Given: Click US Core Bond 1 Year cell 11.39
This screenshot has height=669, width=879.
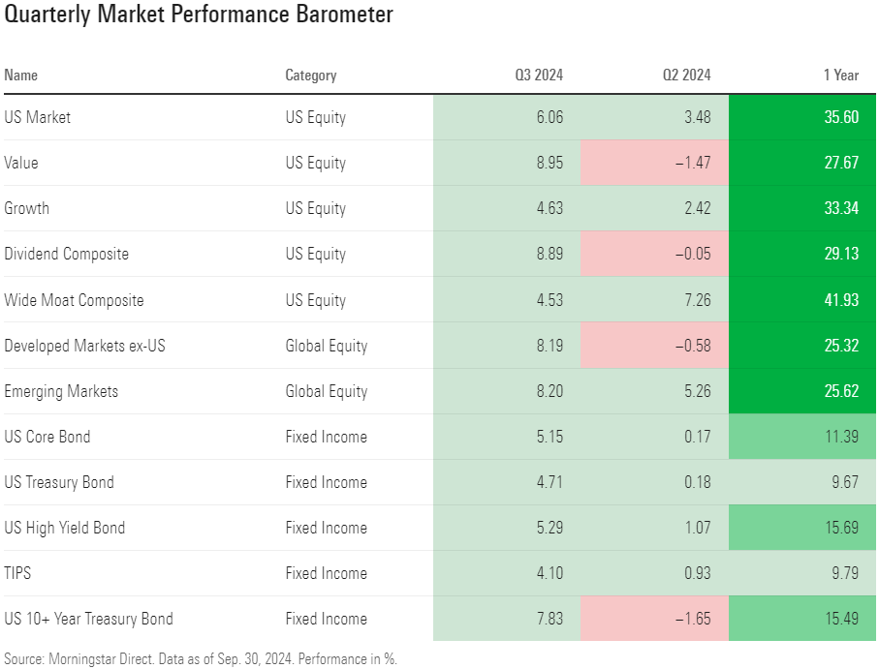Looking at the screenshot, I should pos(840,437).
